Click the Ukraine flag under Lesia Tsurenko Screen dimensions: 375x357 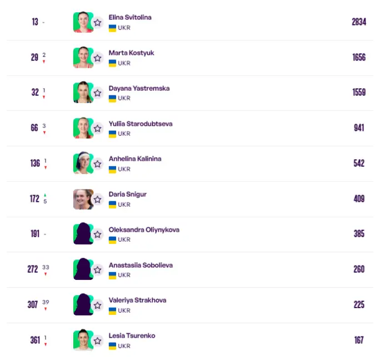coord(112,346)
